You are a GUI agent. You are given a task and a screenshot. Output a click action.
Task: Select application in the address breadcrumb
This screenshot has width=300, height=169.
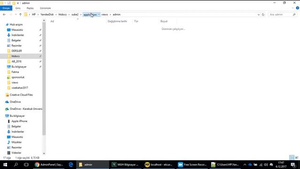[90, 15]
